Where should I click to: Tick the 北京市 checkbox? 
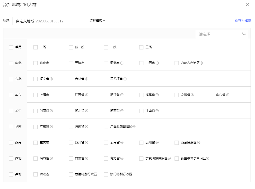coord(36,63)
